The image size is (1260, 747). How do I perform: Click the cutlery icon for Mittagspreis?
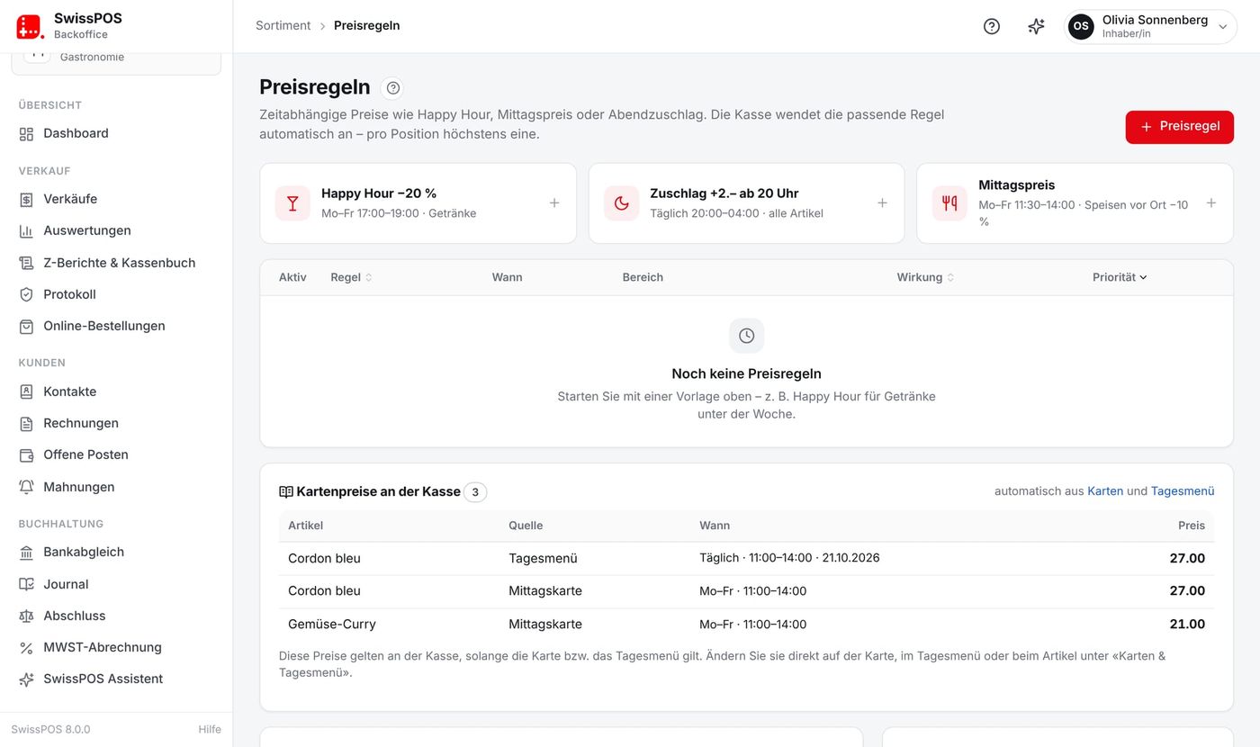(x=949, y=203)
